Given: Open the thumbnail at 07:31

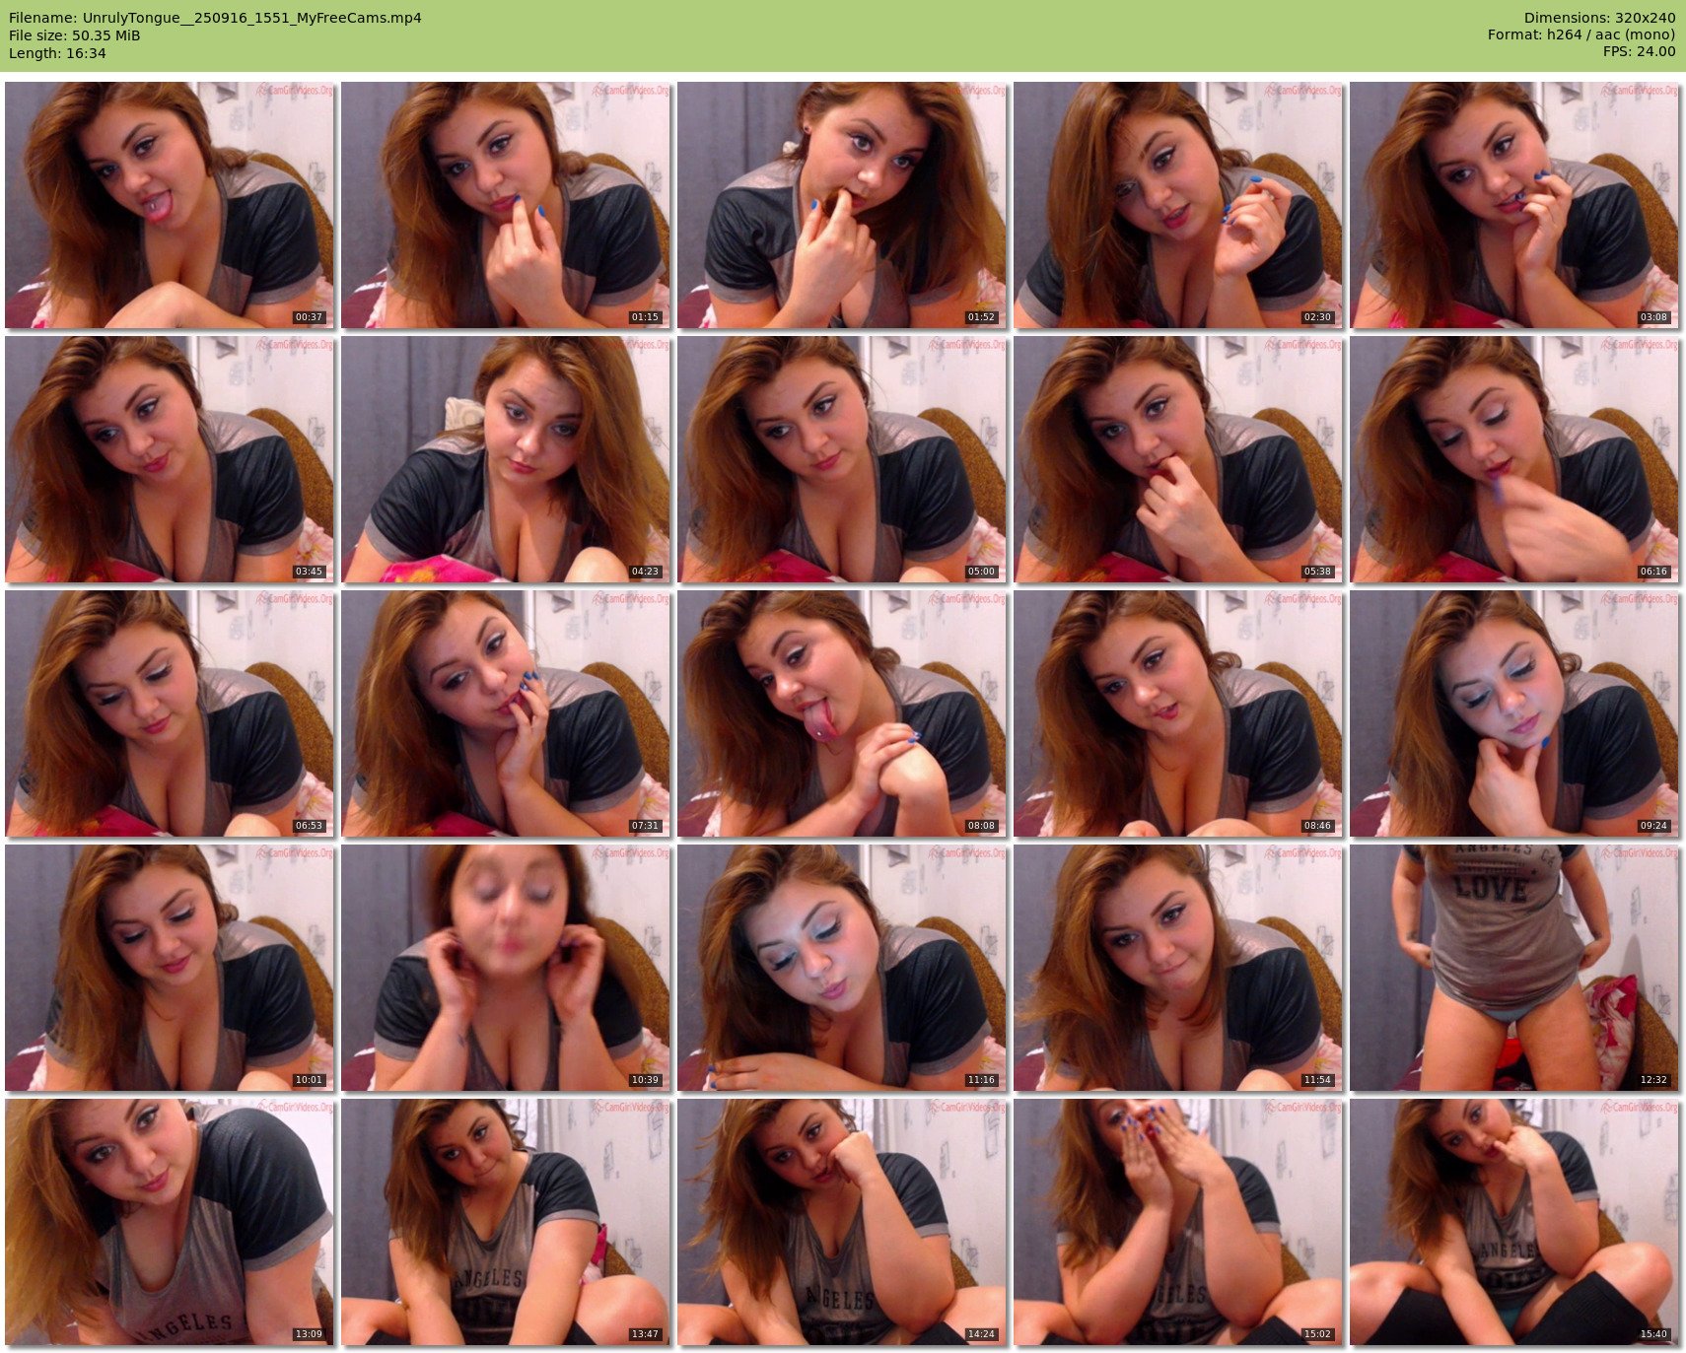Looking at the screenshot, I should tap(505, 713).
